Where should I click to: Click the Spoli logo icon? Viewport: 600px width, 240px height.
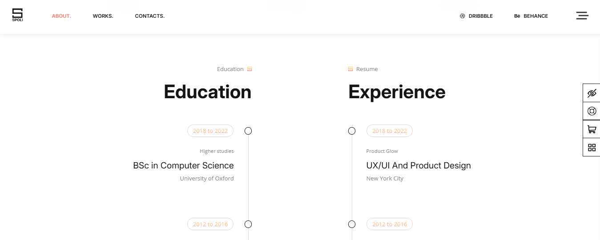(x=17, y=15)
